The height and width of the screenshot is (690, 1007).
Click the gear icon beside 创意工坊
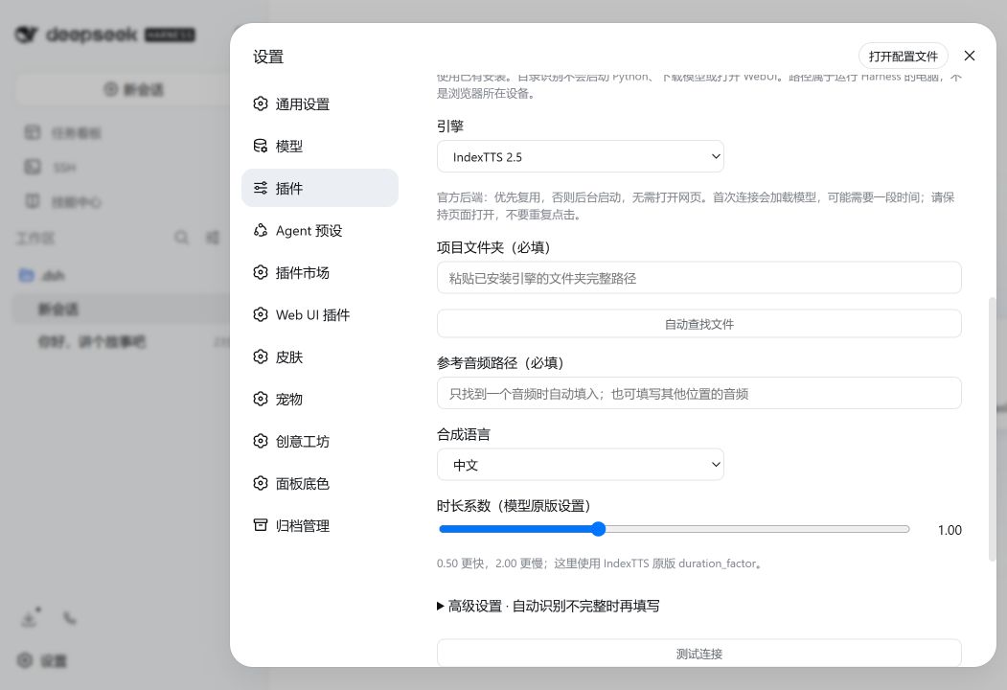tap(260, 441)
